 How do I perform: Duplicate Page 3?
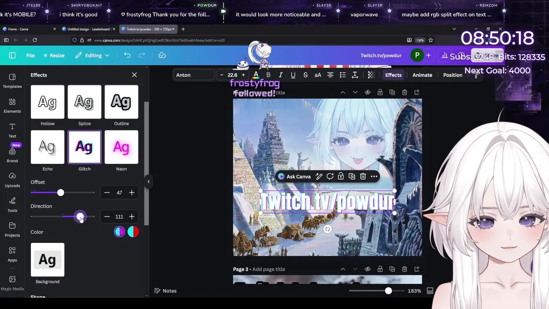tap(392, 269)
